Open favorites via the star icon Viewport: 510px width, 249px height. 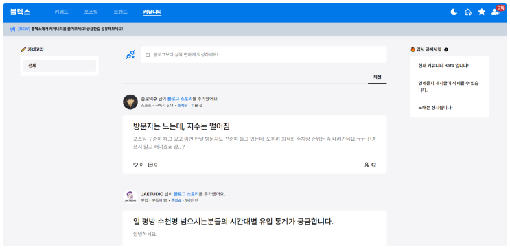coord(482,12)
